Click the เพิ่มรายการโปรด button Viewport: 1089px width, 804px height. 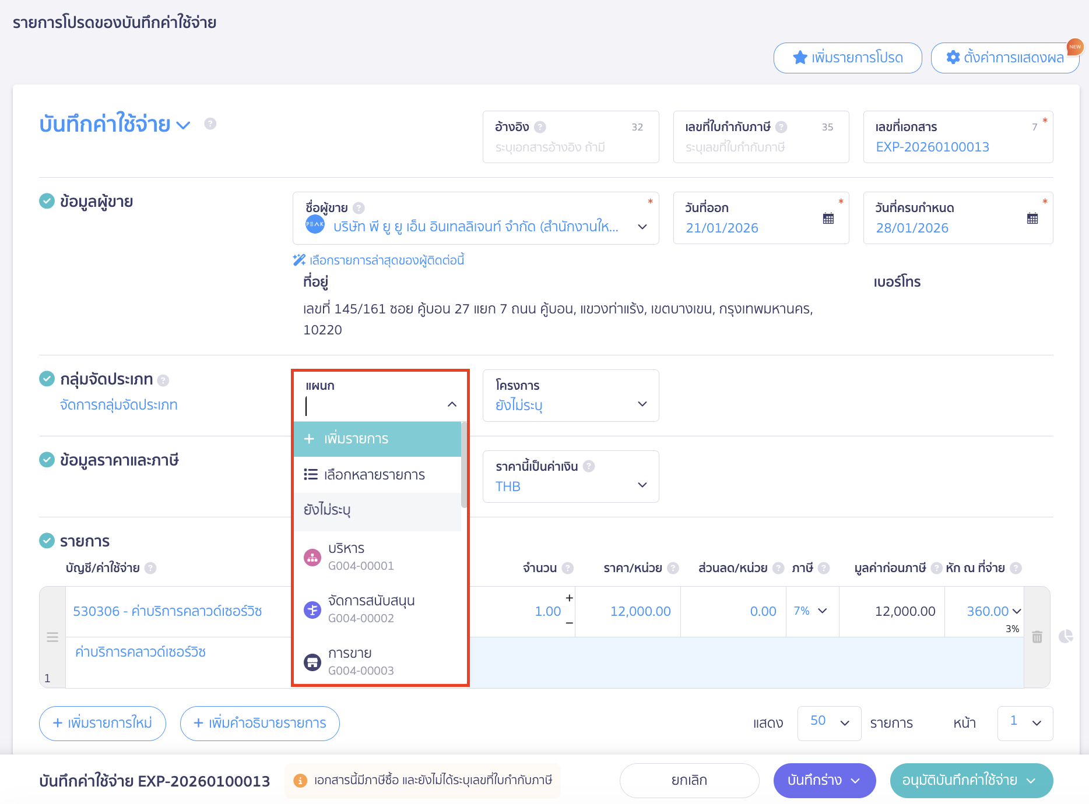click(847, 58)
